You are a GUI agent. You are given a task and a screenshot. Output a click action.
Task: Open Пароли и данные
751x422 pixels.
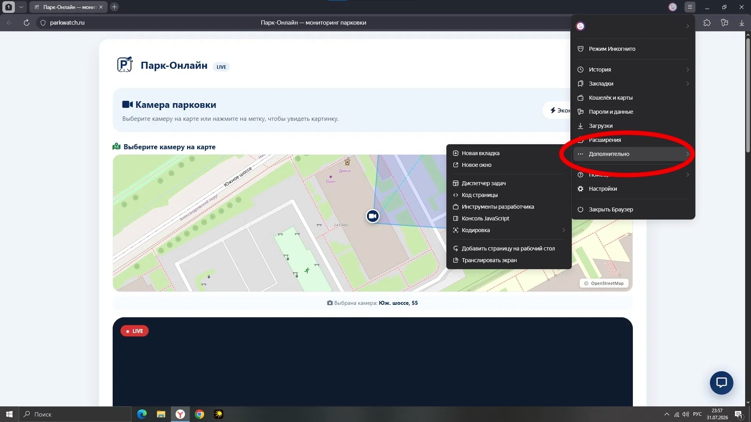coord(632,112)
